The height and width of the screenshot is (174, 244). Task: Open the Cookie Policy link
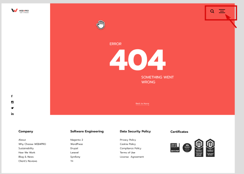click(128, 144)
